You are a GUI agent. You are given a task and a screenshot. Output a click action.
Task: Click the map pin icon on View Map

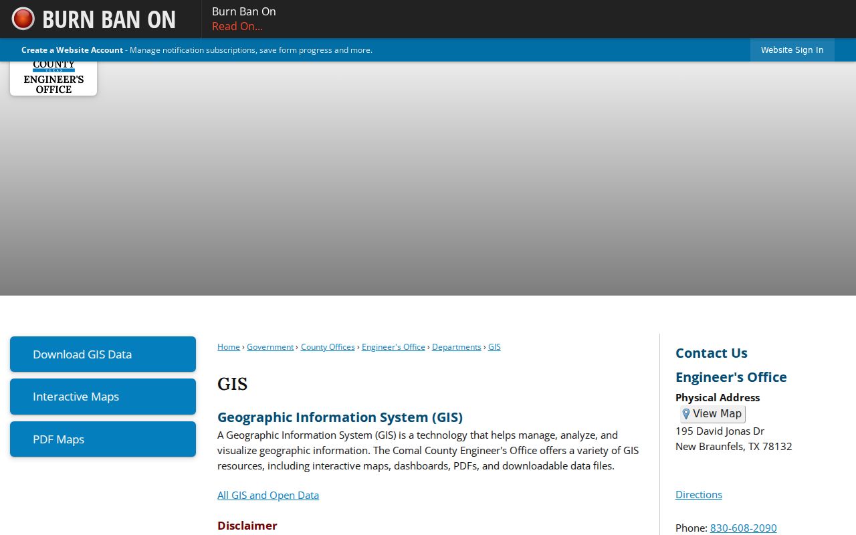[x=685, y=414]
